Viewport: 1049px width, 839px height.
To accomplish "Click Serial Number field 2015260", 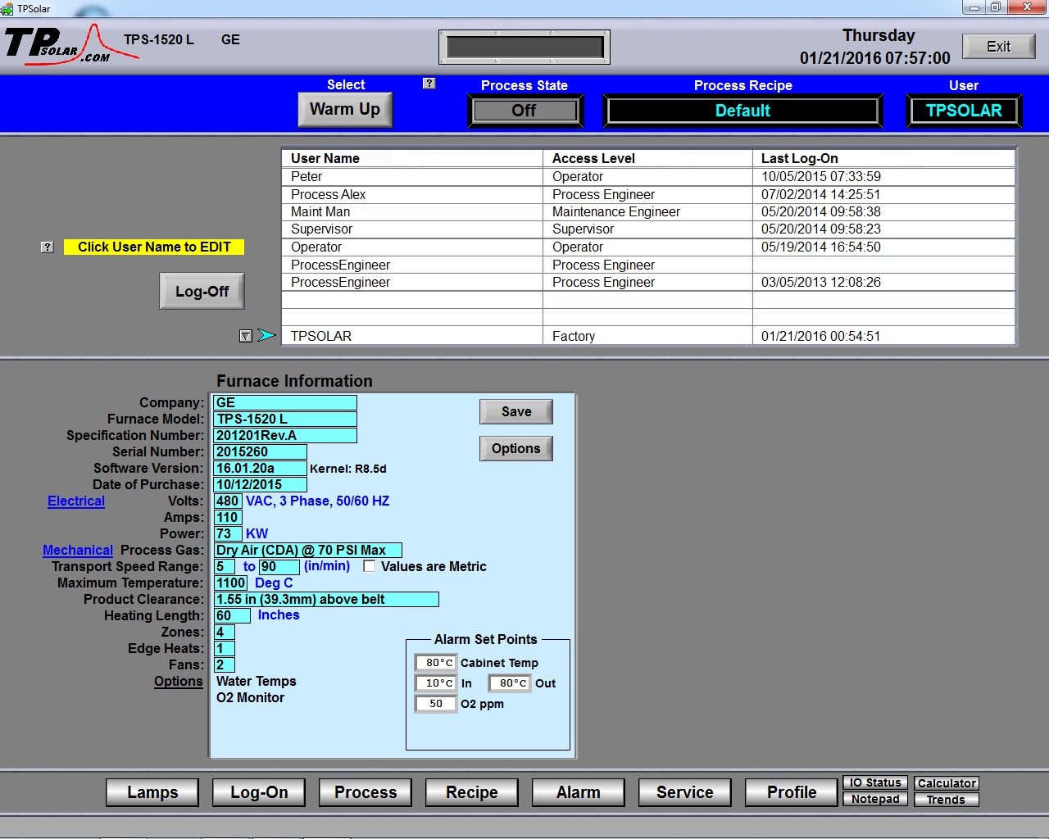I will pos(261,451).
